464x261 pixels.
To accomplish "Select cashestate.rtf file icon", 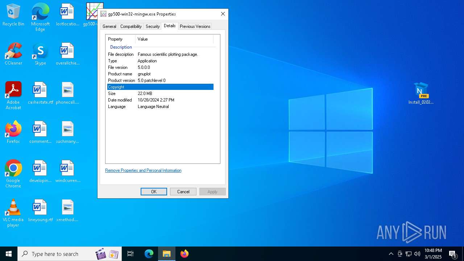I will (x=40, y=93).
